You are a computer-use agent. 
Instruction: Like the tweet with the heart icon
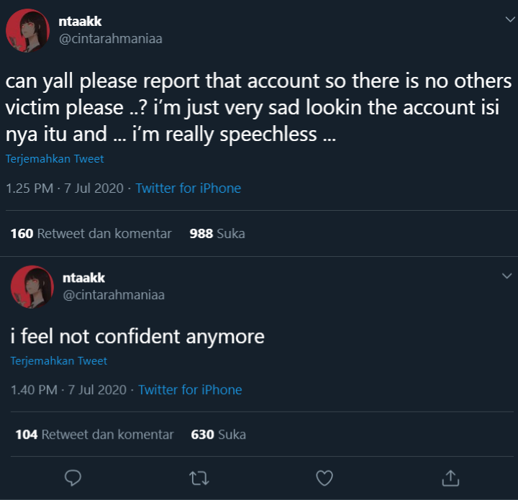(x=324, y=477)
